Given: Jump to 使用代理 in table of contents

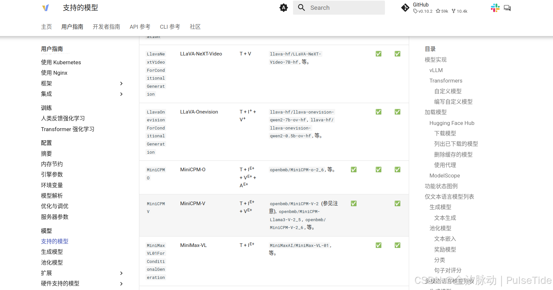Looking at the screenshot, I should pos(445,165).
